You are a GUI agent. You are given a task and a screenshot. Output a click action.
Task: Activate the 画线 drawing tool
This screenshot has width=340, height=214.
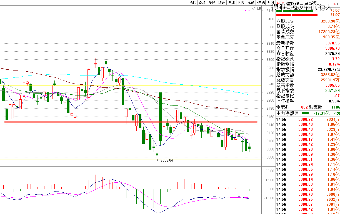pos(231,2)
